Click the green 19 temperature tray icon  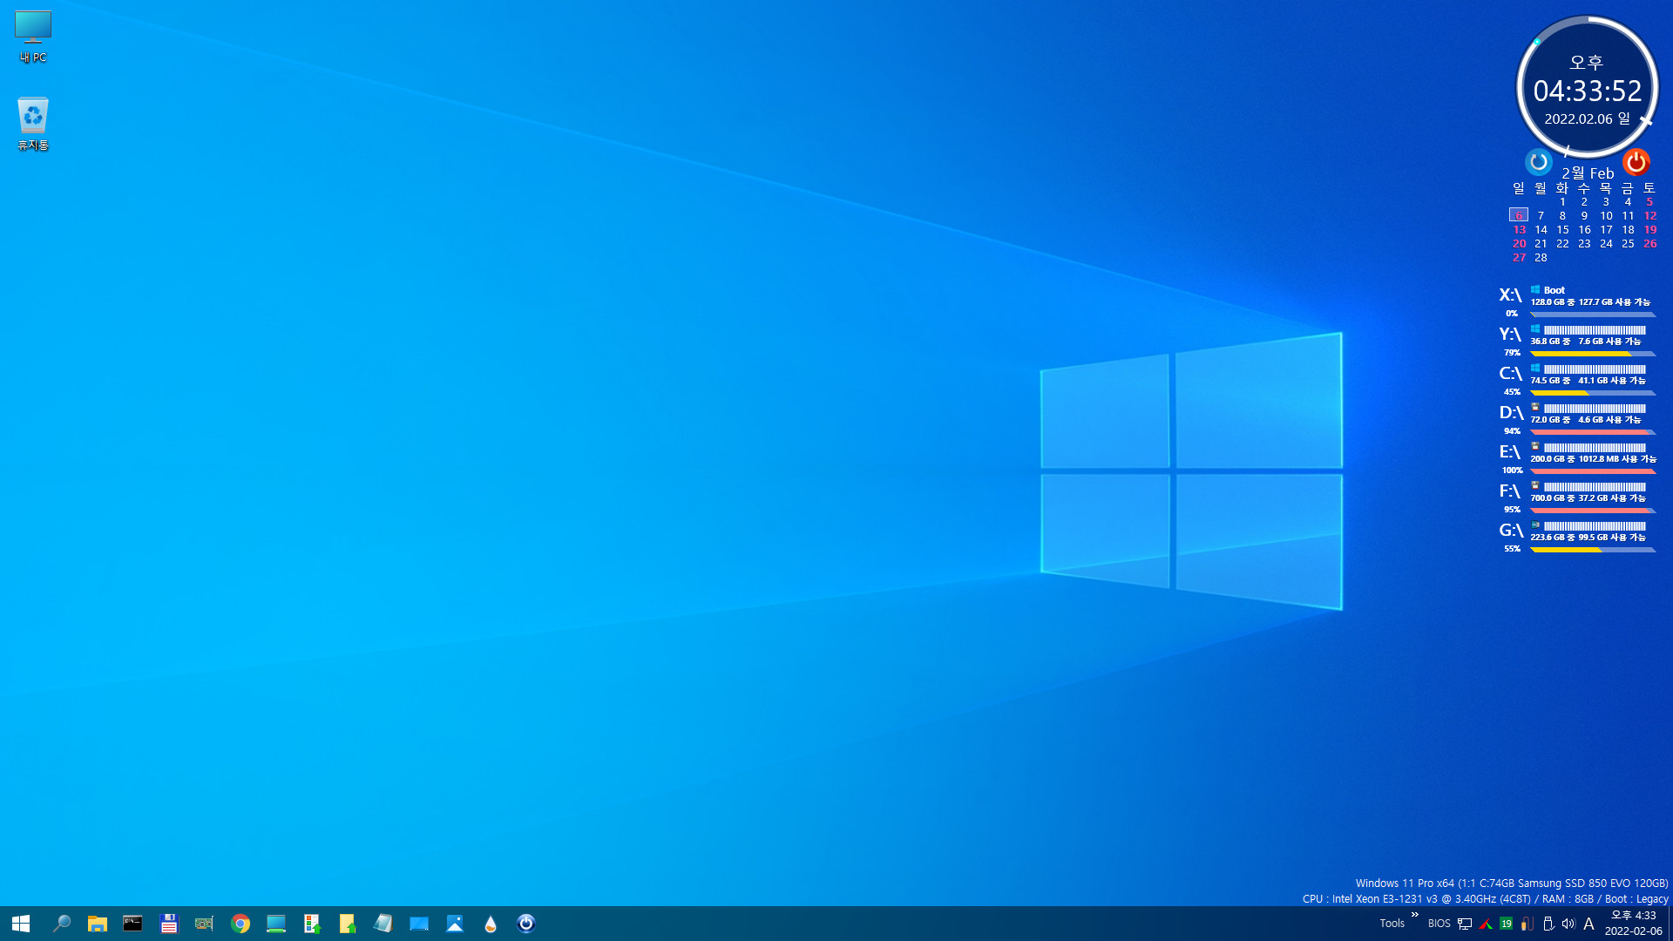[1506, 924]
